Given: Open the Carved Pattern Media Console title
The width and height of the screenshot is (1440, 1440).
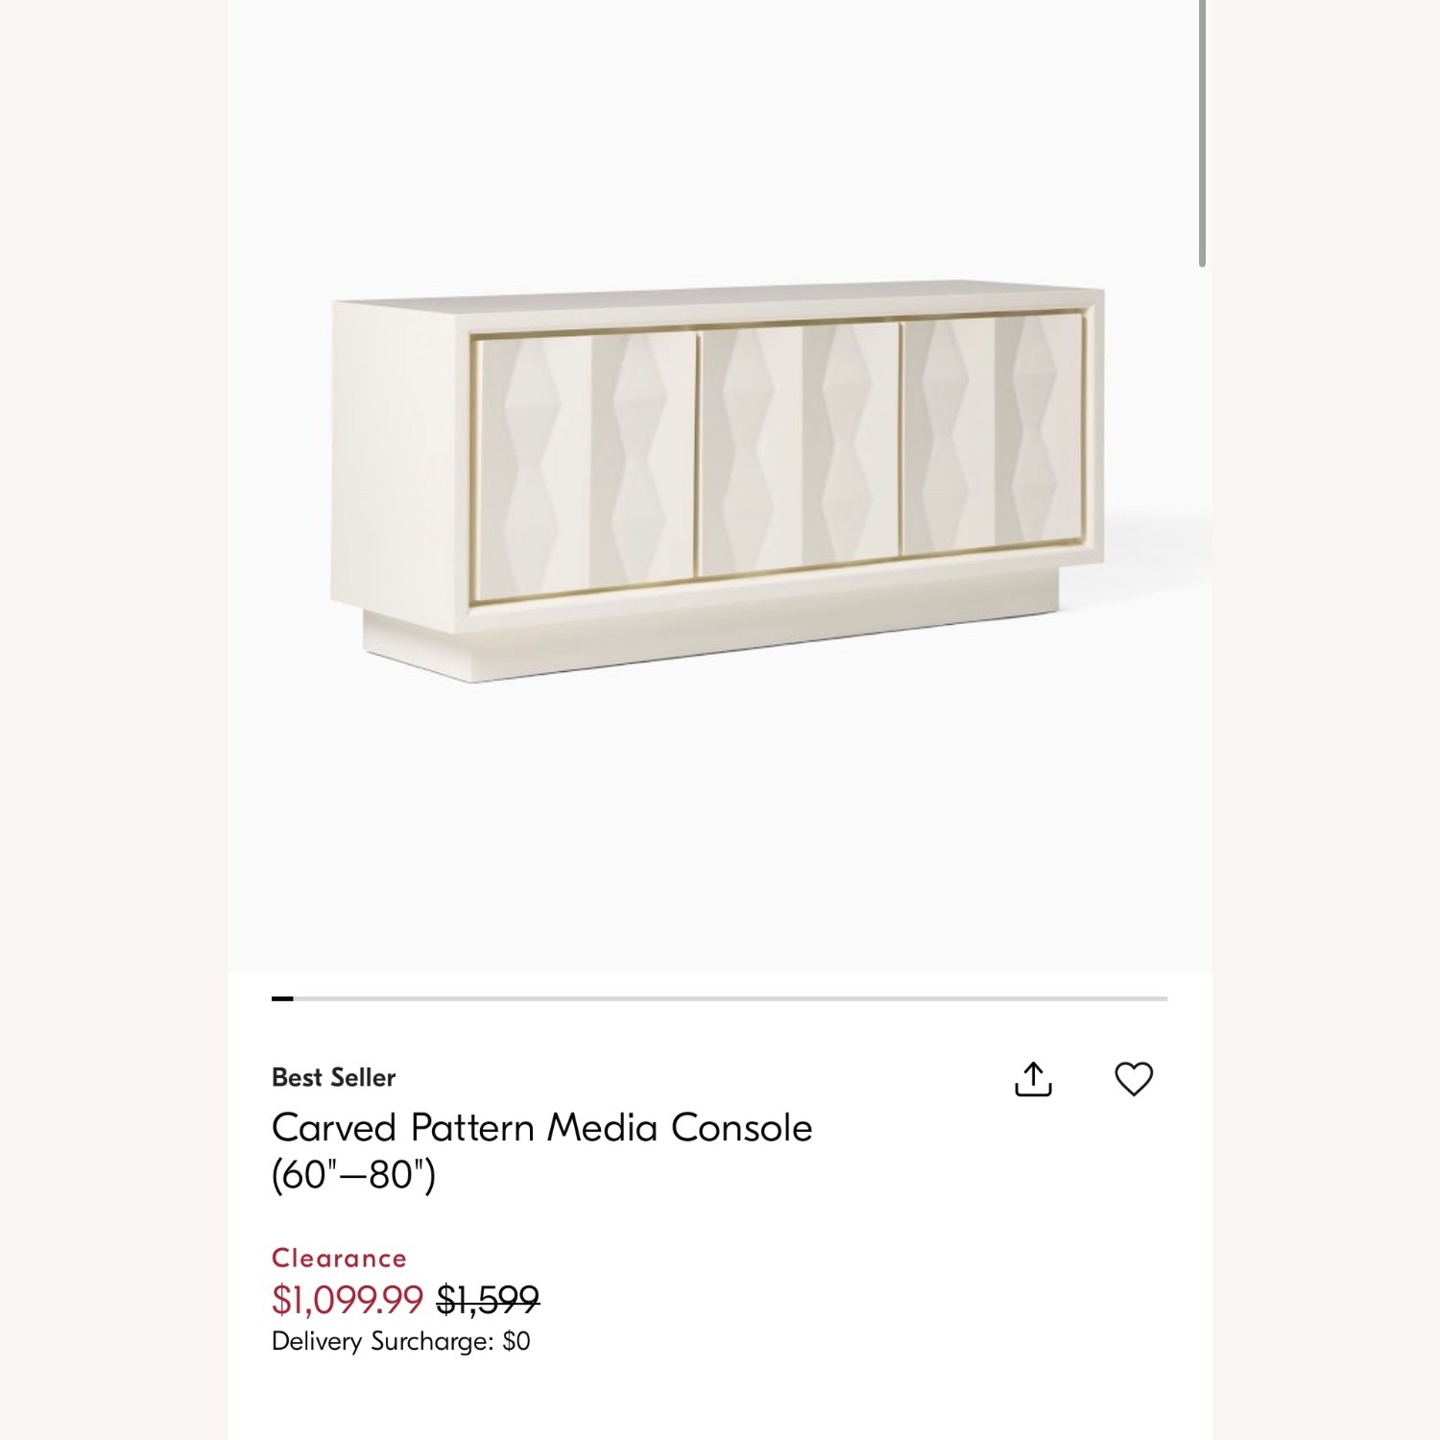Looking at the screenshot, I should pos(542,1129).
